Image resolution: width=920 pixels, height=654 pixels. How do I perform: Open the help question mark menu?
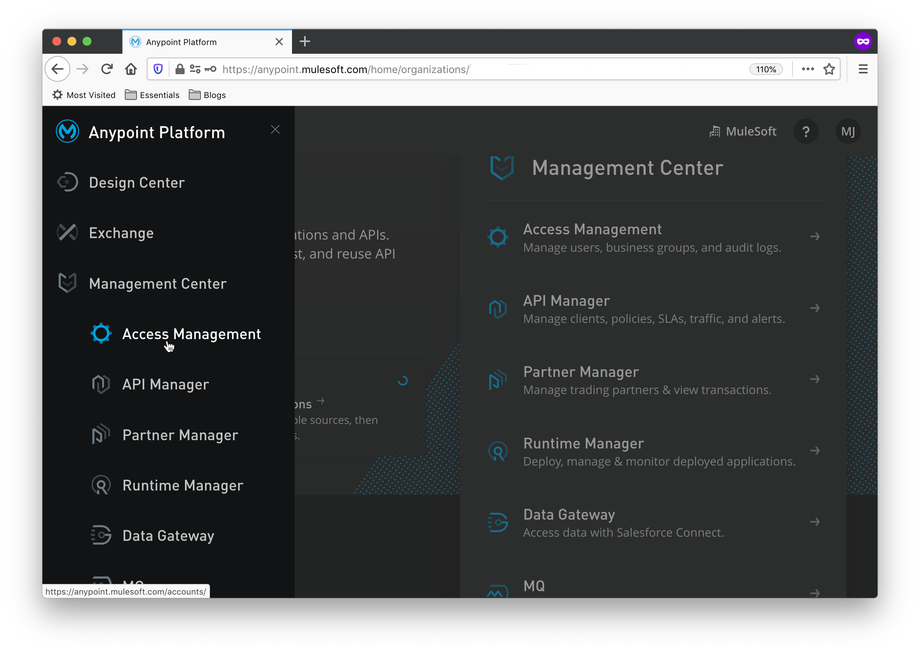(x=806, y=132)
